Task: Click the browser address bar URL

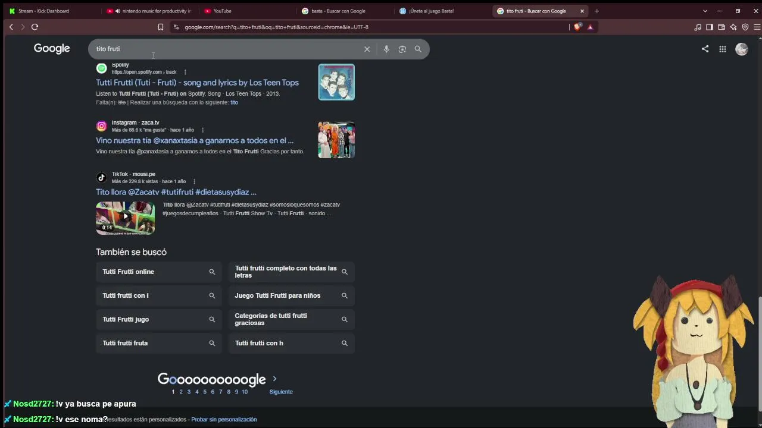Action: pyautogui.click(x=276, y=27)
